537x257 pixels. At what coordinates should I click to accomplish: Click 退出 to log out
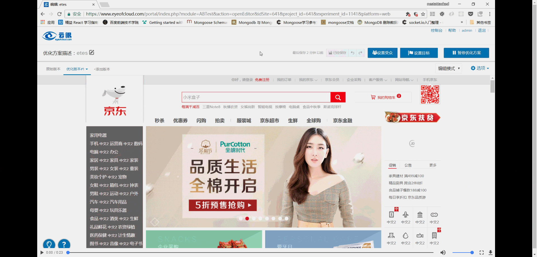(482, 30)
